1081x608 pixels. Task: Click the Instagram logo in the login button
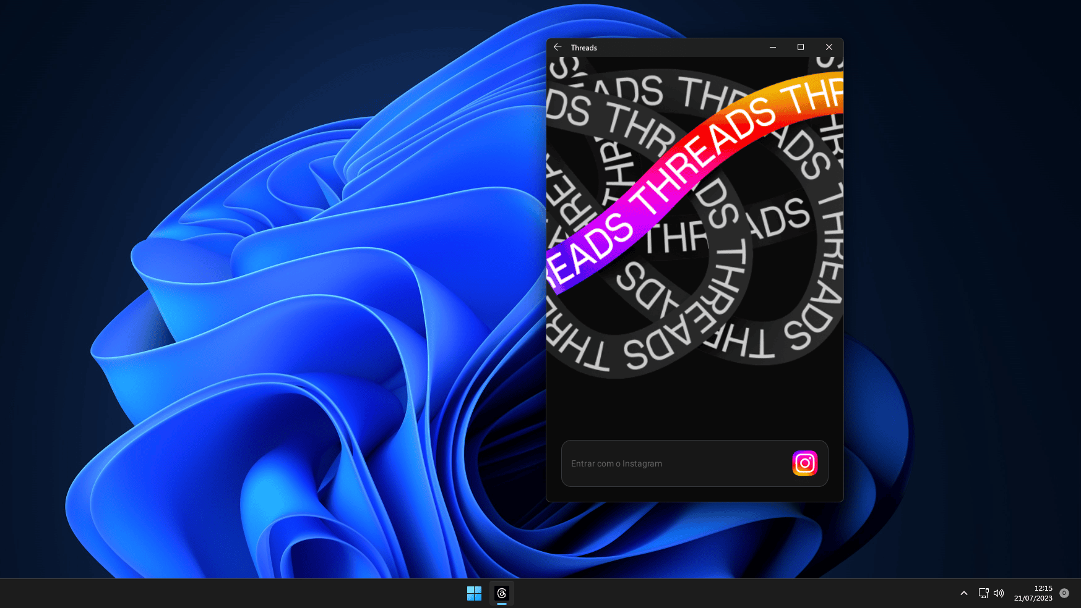804,463
